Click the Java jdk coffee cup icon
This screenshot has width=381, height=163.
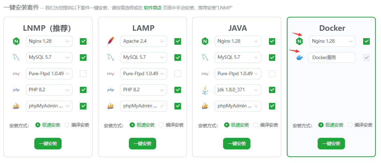205,90
